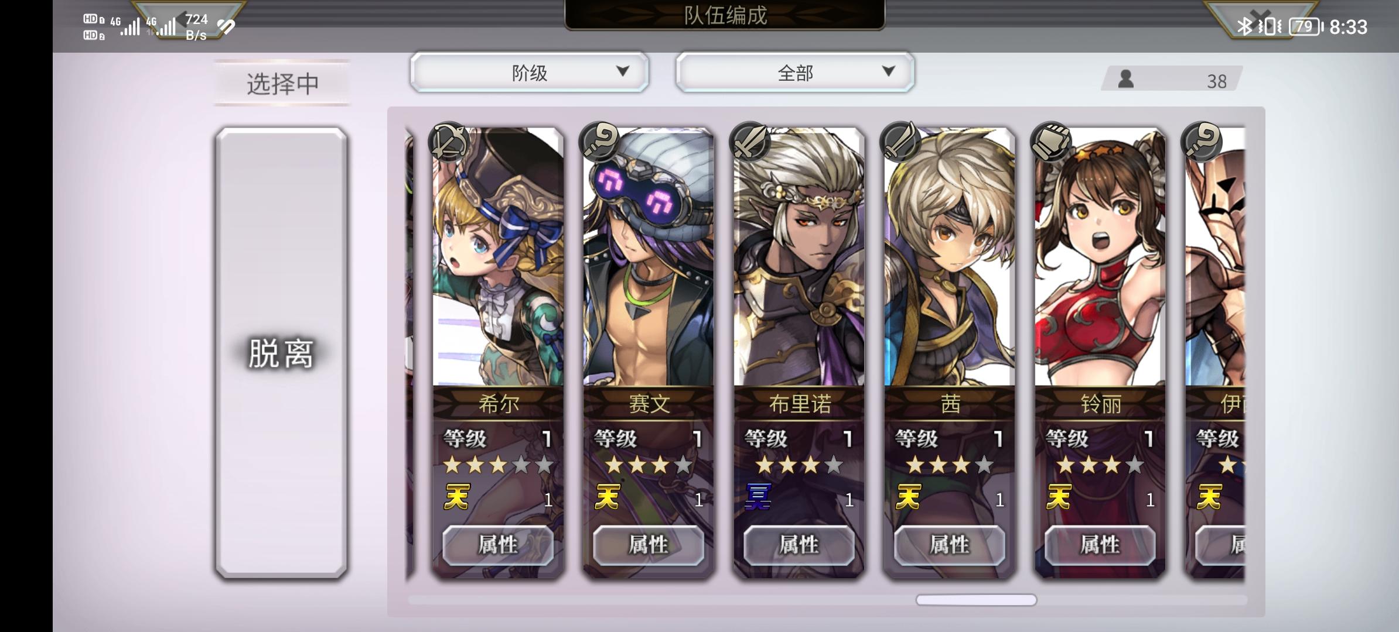Click the bow weapon icon on 希尔's card
Image resolution: width=1399 pixels, height=632 pixels.
point(449,141)
